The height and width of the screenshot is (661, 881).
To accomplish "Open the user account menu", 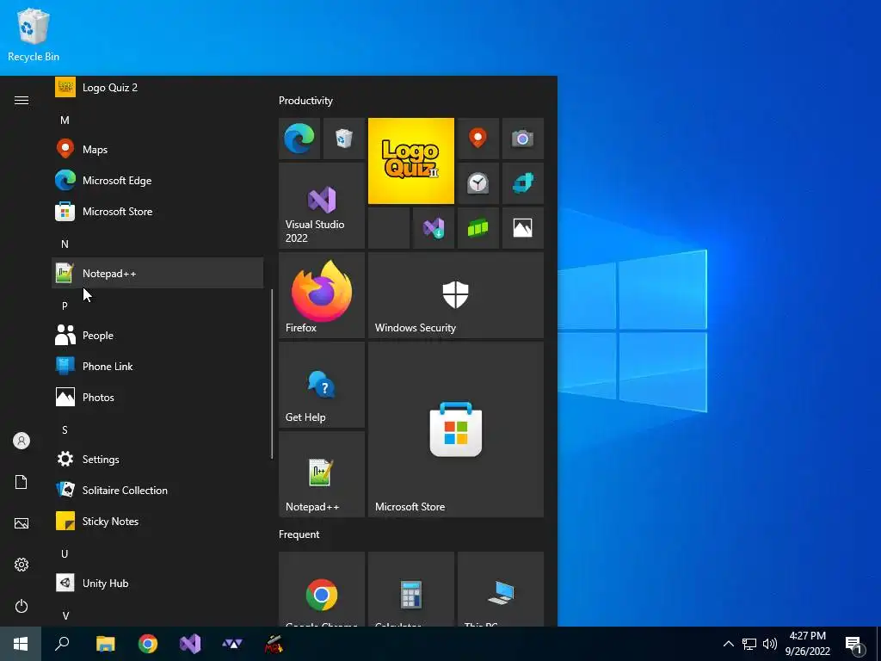I will (x=22, y=441).
